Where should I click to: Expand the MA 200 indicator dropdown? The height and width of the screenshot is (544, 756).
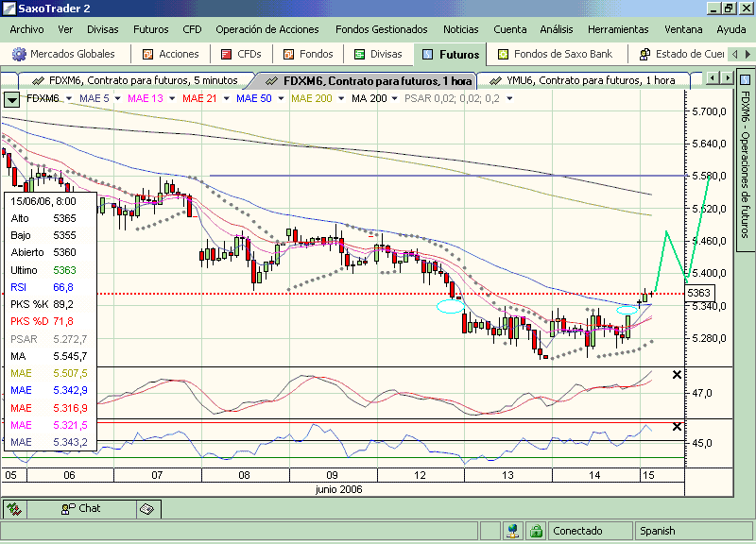[x=394, y=99]
